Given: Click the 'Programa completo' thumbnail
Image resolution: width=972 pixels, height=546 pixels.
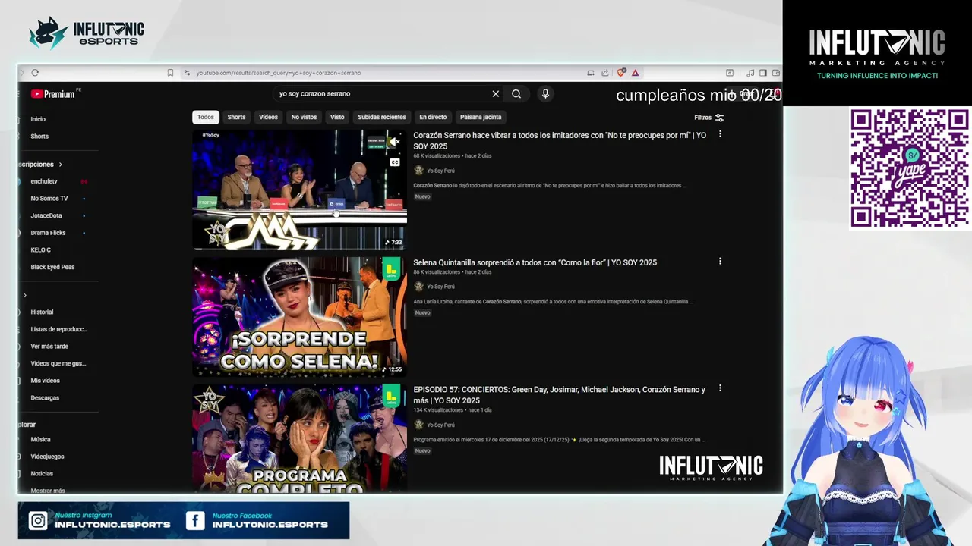Looking at the screenshot, I should click(x=299, y=438).
